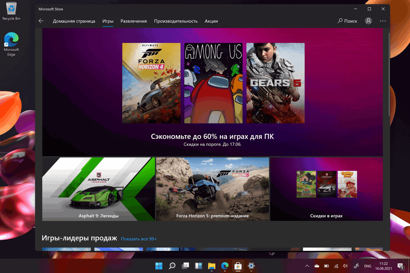Screen dimensions: 410x273
Task: Select the Игры tab
Action: (x=108, y=21)
